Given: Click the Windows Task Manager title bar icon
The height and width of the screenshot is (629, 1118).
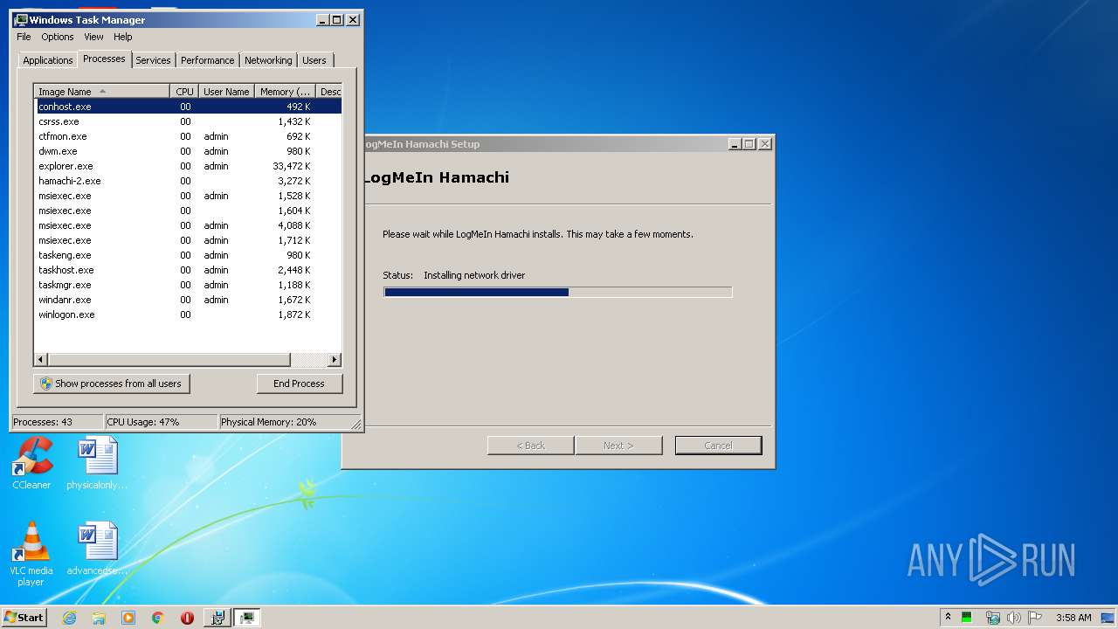Looking at the screenshot, I should click(x=21, y=19).
